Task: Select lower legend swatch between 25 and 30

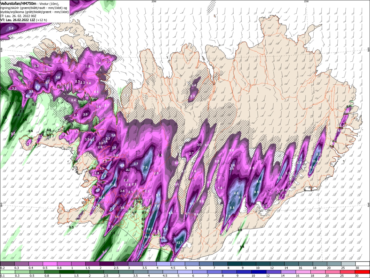Action: click(348, 272)
